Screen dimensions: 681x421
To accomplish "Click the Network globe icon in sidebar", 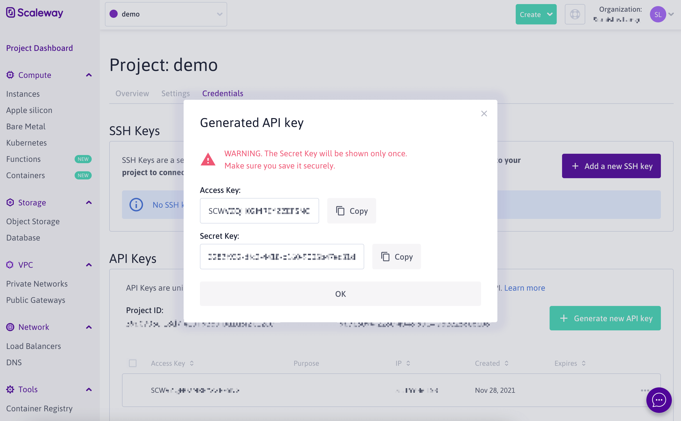I will (x=10, y=327).
